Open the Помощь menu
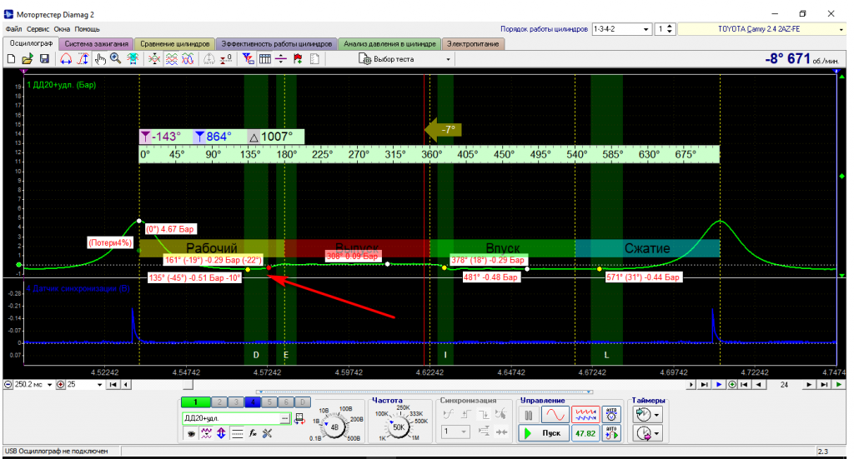This screenshot has height=459, width=854. pyautogui.click(x=87, y=29)
